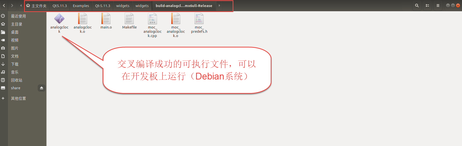Jump to Qt-5.11.3 path segment
This screenshot has width=462, height=146.
coord(103,6)
